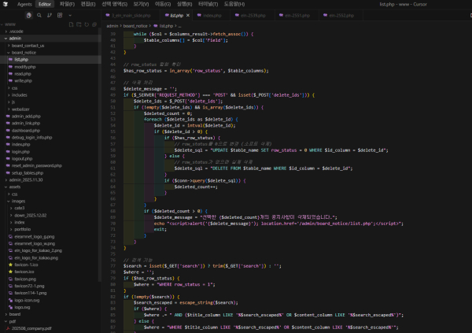
Task: Close the list.php editor tab
Action: click(x=188, y=15)
